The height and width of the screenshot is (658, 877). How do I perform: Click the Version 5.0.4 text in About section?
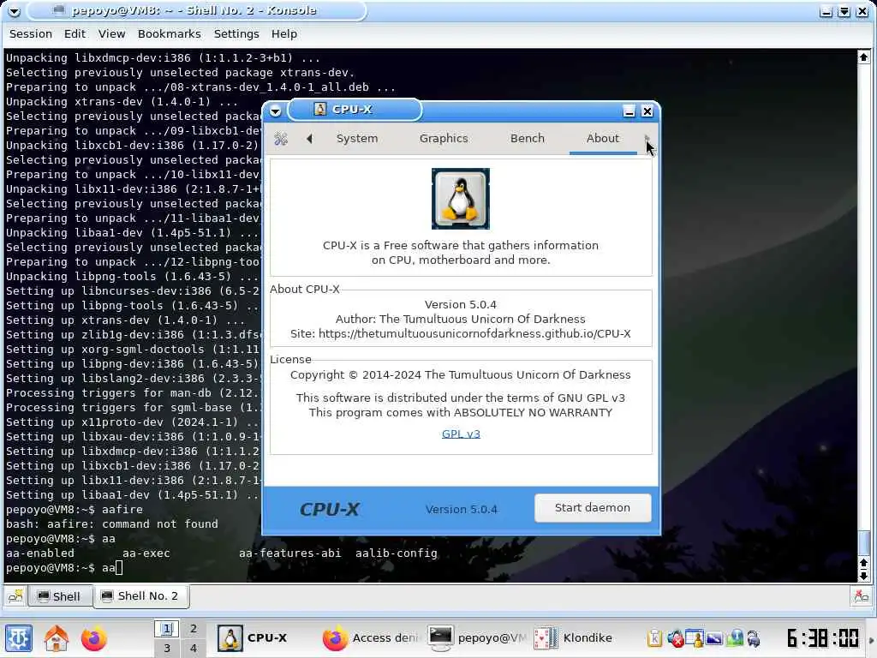point(460,305)
